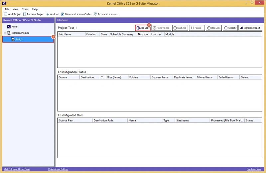Image resolution: width=266 pixels, height=173 pixels.
Task: Refresh the job list
Action: 230,28
